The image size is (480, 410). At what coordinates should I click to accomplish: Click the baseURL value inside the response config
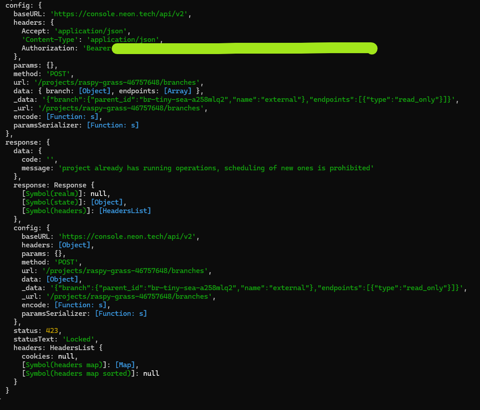pyautogui.click(x=127, y=237)
